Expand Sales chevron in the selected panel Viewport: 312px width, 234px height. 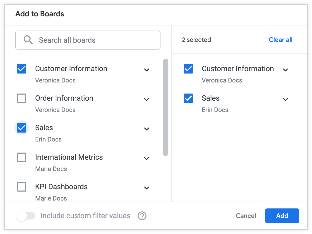pyautogui.click(x=285, y=99)
